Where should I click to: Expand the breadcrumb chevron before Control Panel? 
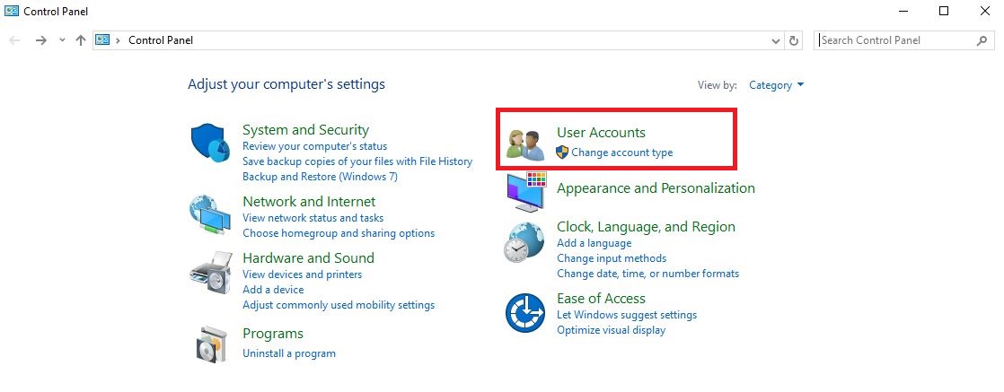[x=119, y=40]
